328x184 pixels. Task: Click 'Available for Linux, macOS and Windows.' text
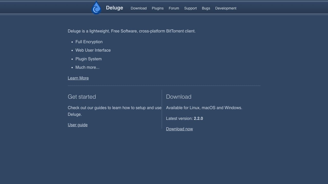(204, 108)
